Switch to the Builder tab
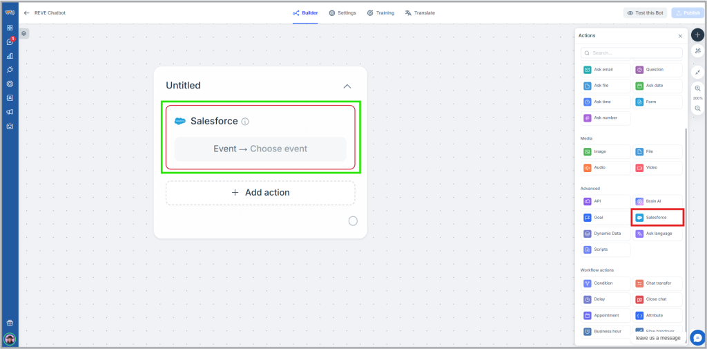 point(305,13)
